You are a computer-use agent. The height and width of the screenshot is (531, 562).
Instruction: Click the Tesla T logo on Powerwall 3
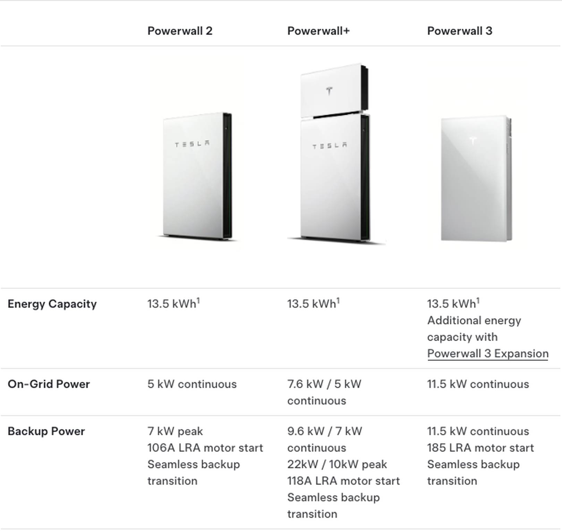[473, 141]
